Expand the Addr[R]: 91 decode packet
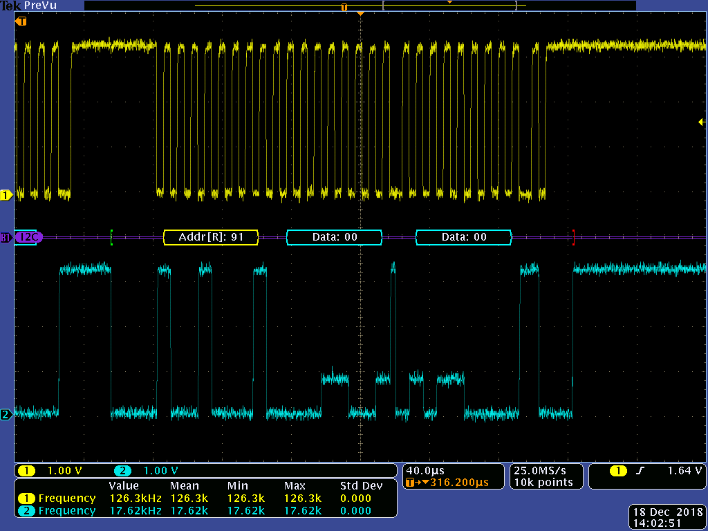Viewport: 708px width, 531px height. click(x=211, y=236)
